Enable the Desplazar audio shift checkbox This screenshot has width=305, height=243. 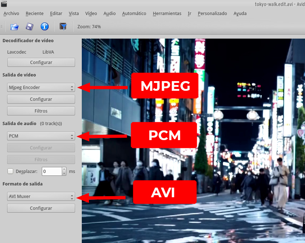click(x=10, y=171)
